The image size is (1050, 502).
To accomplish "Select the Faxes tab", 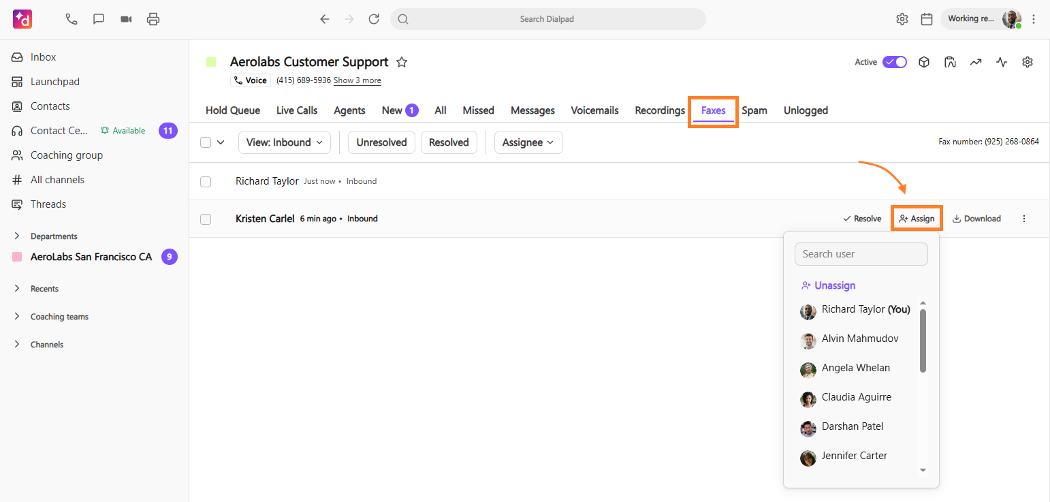I will (714, 110).
